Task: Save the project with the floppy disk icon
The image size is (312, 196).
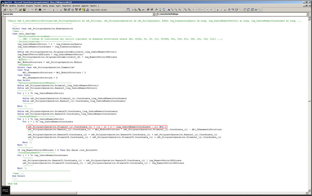Action: 24,10
